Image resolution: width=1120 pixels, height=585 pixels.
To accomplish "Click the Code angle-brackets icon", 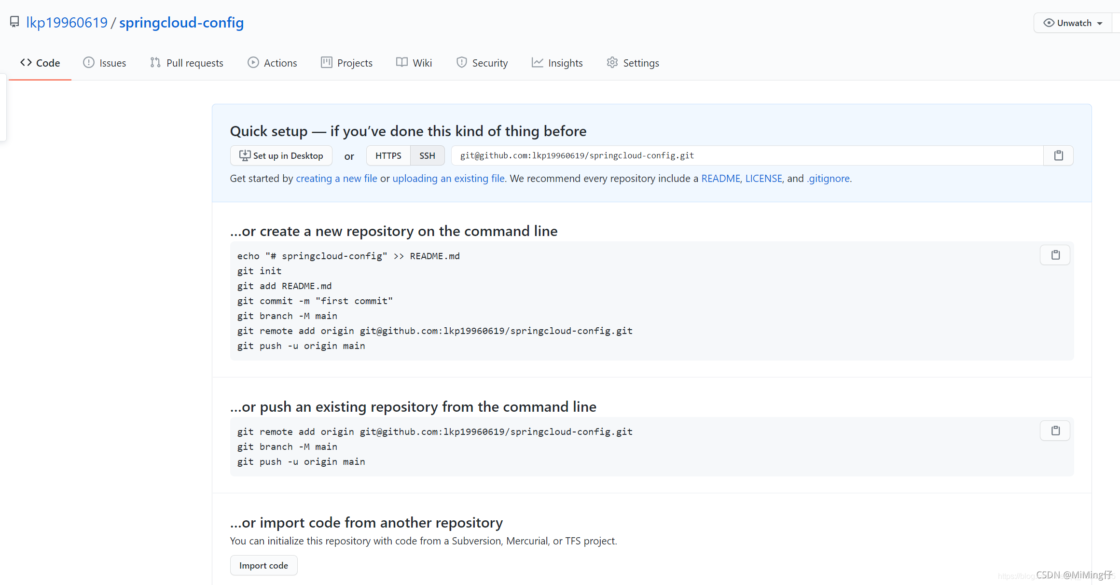I will pos(26,62).
